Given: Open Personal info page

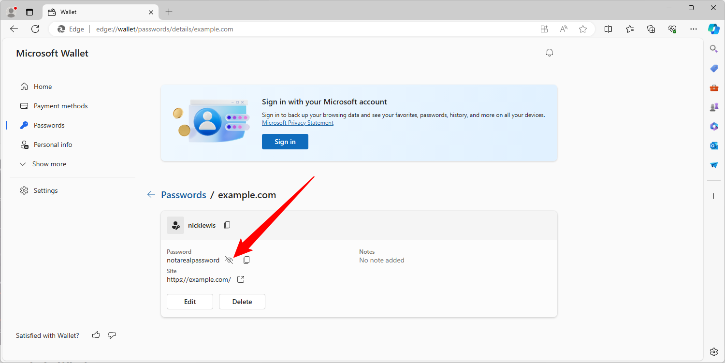Looking at the screenshot, I should pyautogui.click(x=53, y=145).
